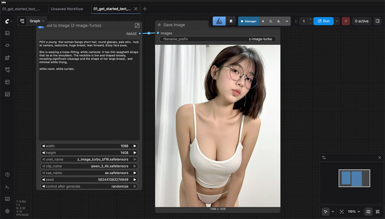Image resolution: width=385 pixels, height=219 pixels.
Task: Open the 110% zoom dropdown
Action: pos(354,211)
